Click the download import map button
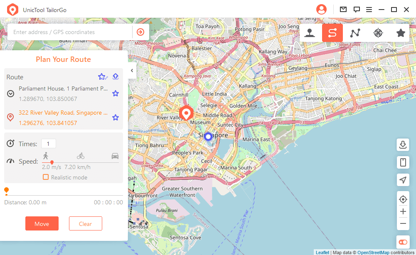 point(403,145)
